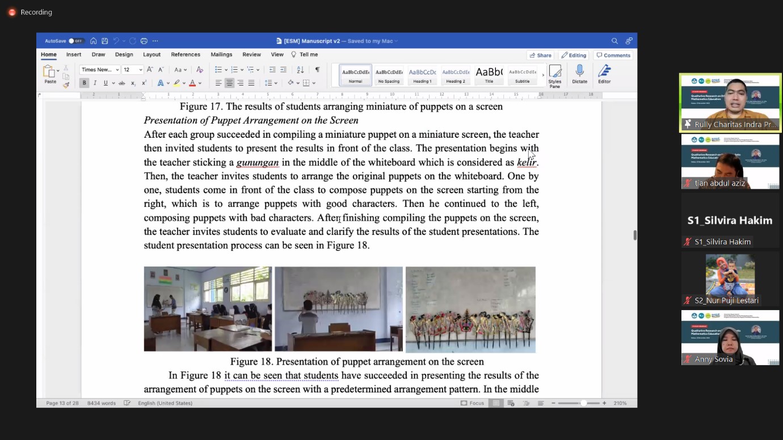Viewport: 783px width, 440px height.
Task: Apply the yellow text highlight color
Action: point(176,83)
